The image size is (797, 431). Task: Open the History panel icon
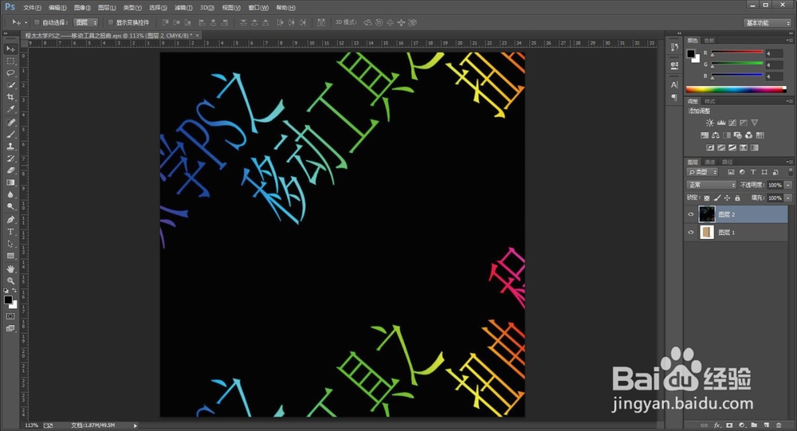pos(674,47)
